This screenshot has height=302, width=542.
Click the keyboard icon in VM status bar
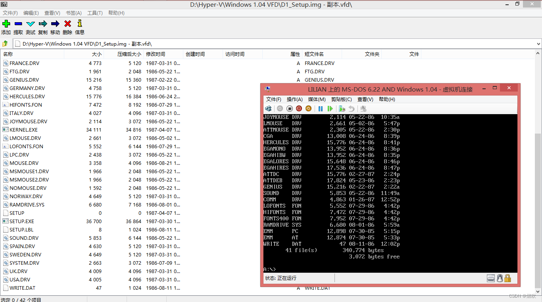click(x=491, y=278)
